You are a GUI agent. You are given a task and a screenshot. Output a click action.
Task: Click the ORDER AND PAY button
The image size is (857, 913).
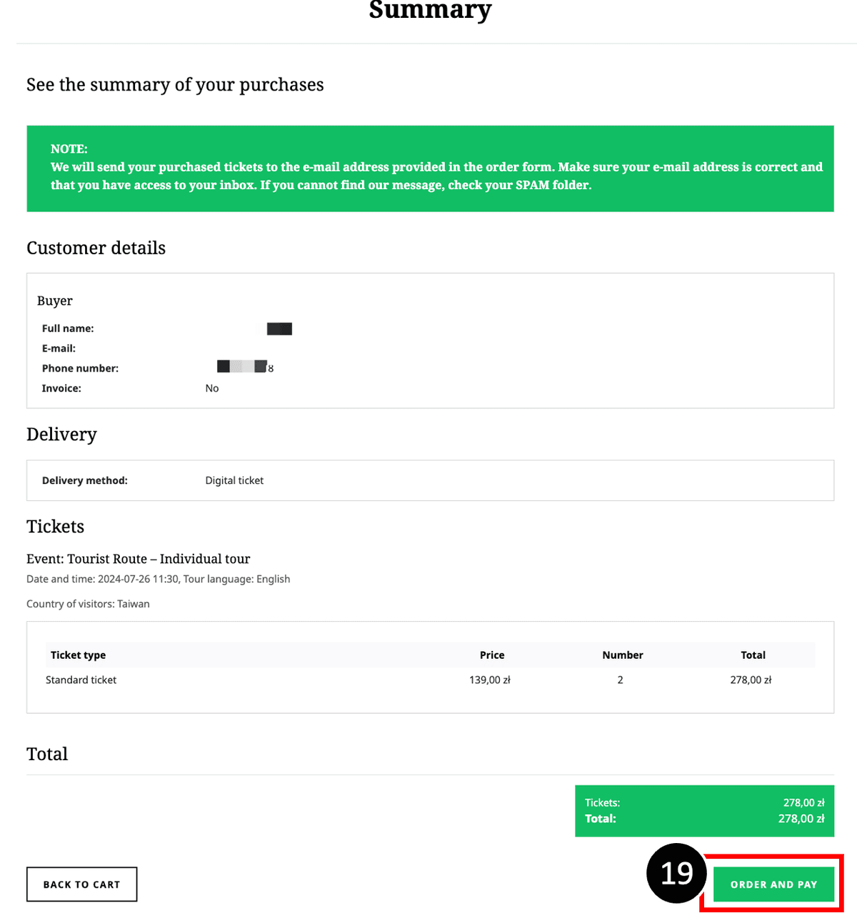click(x=773, y=884)
